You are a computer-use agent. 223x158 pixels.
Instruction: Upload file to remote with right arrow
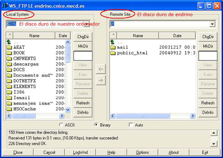pos(101,80)
